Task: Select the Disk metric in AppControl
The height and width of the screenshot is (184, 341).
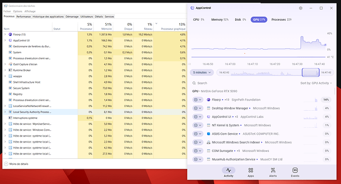Action: [240, 20]
